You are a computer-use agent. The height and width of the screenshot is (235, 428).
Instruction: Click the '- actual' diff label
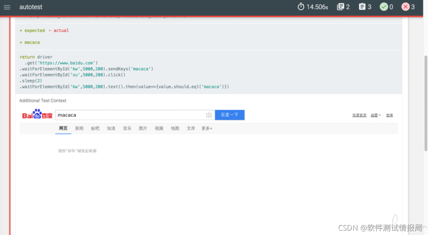coord(59,30)
